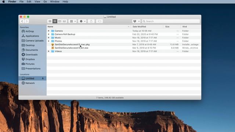This screenshot has height=132, width=235.
Task: Click the Today at 10:58 AM date cell
Action: (x=142, y=31)
